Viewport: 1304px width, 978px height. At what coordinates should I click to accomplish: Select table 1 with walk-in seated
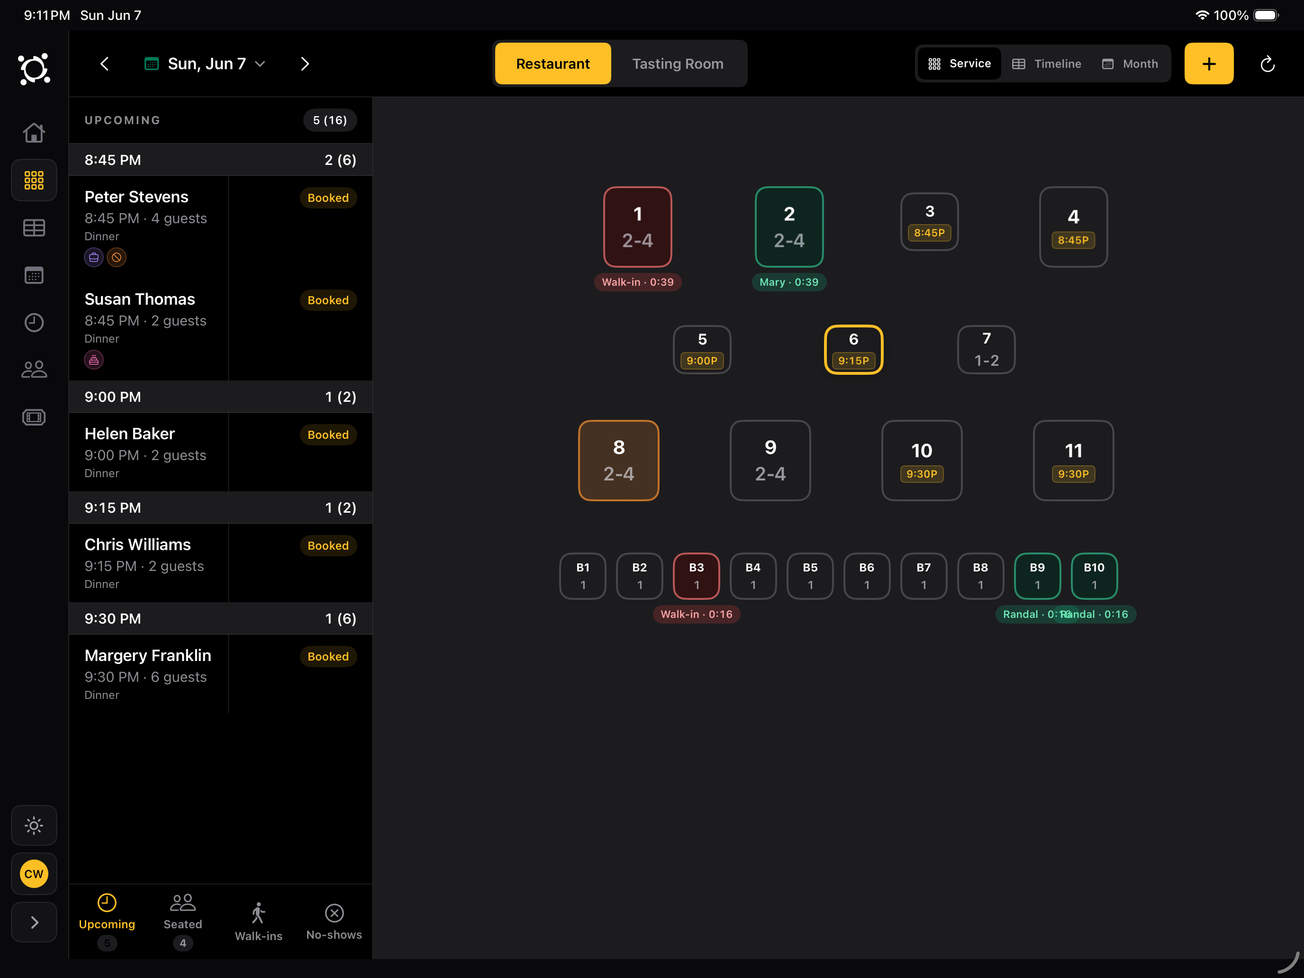coord(637,227)
